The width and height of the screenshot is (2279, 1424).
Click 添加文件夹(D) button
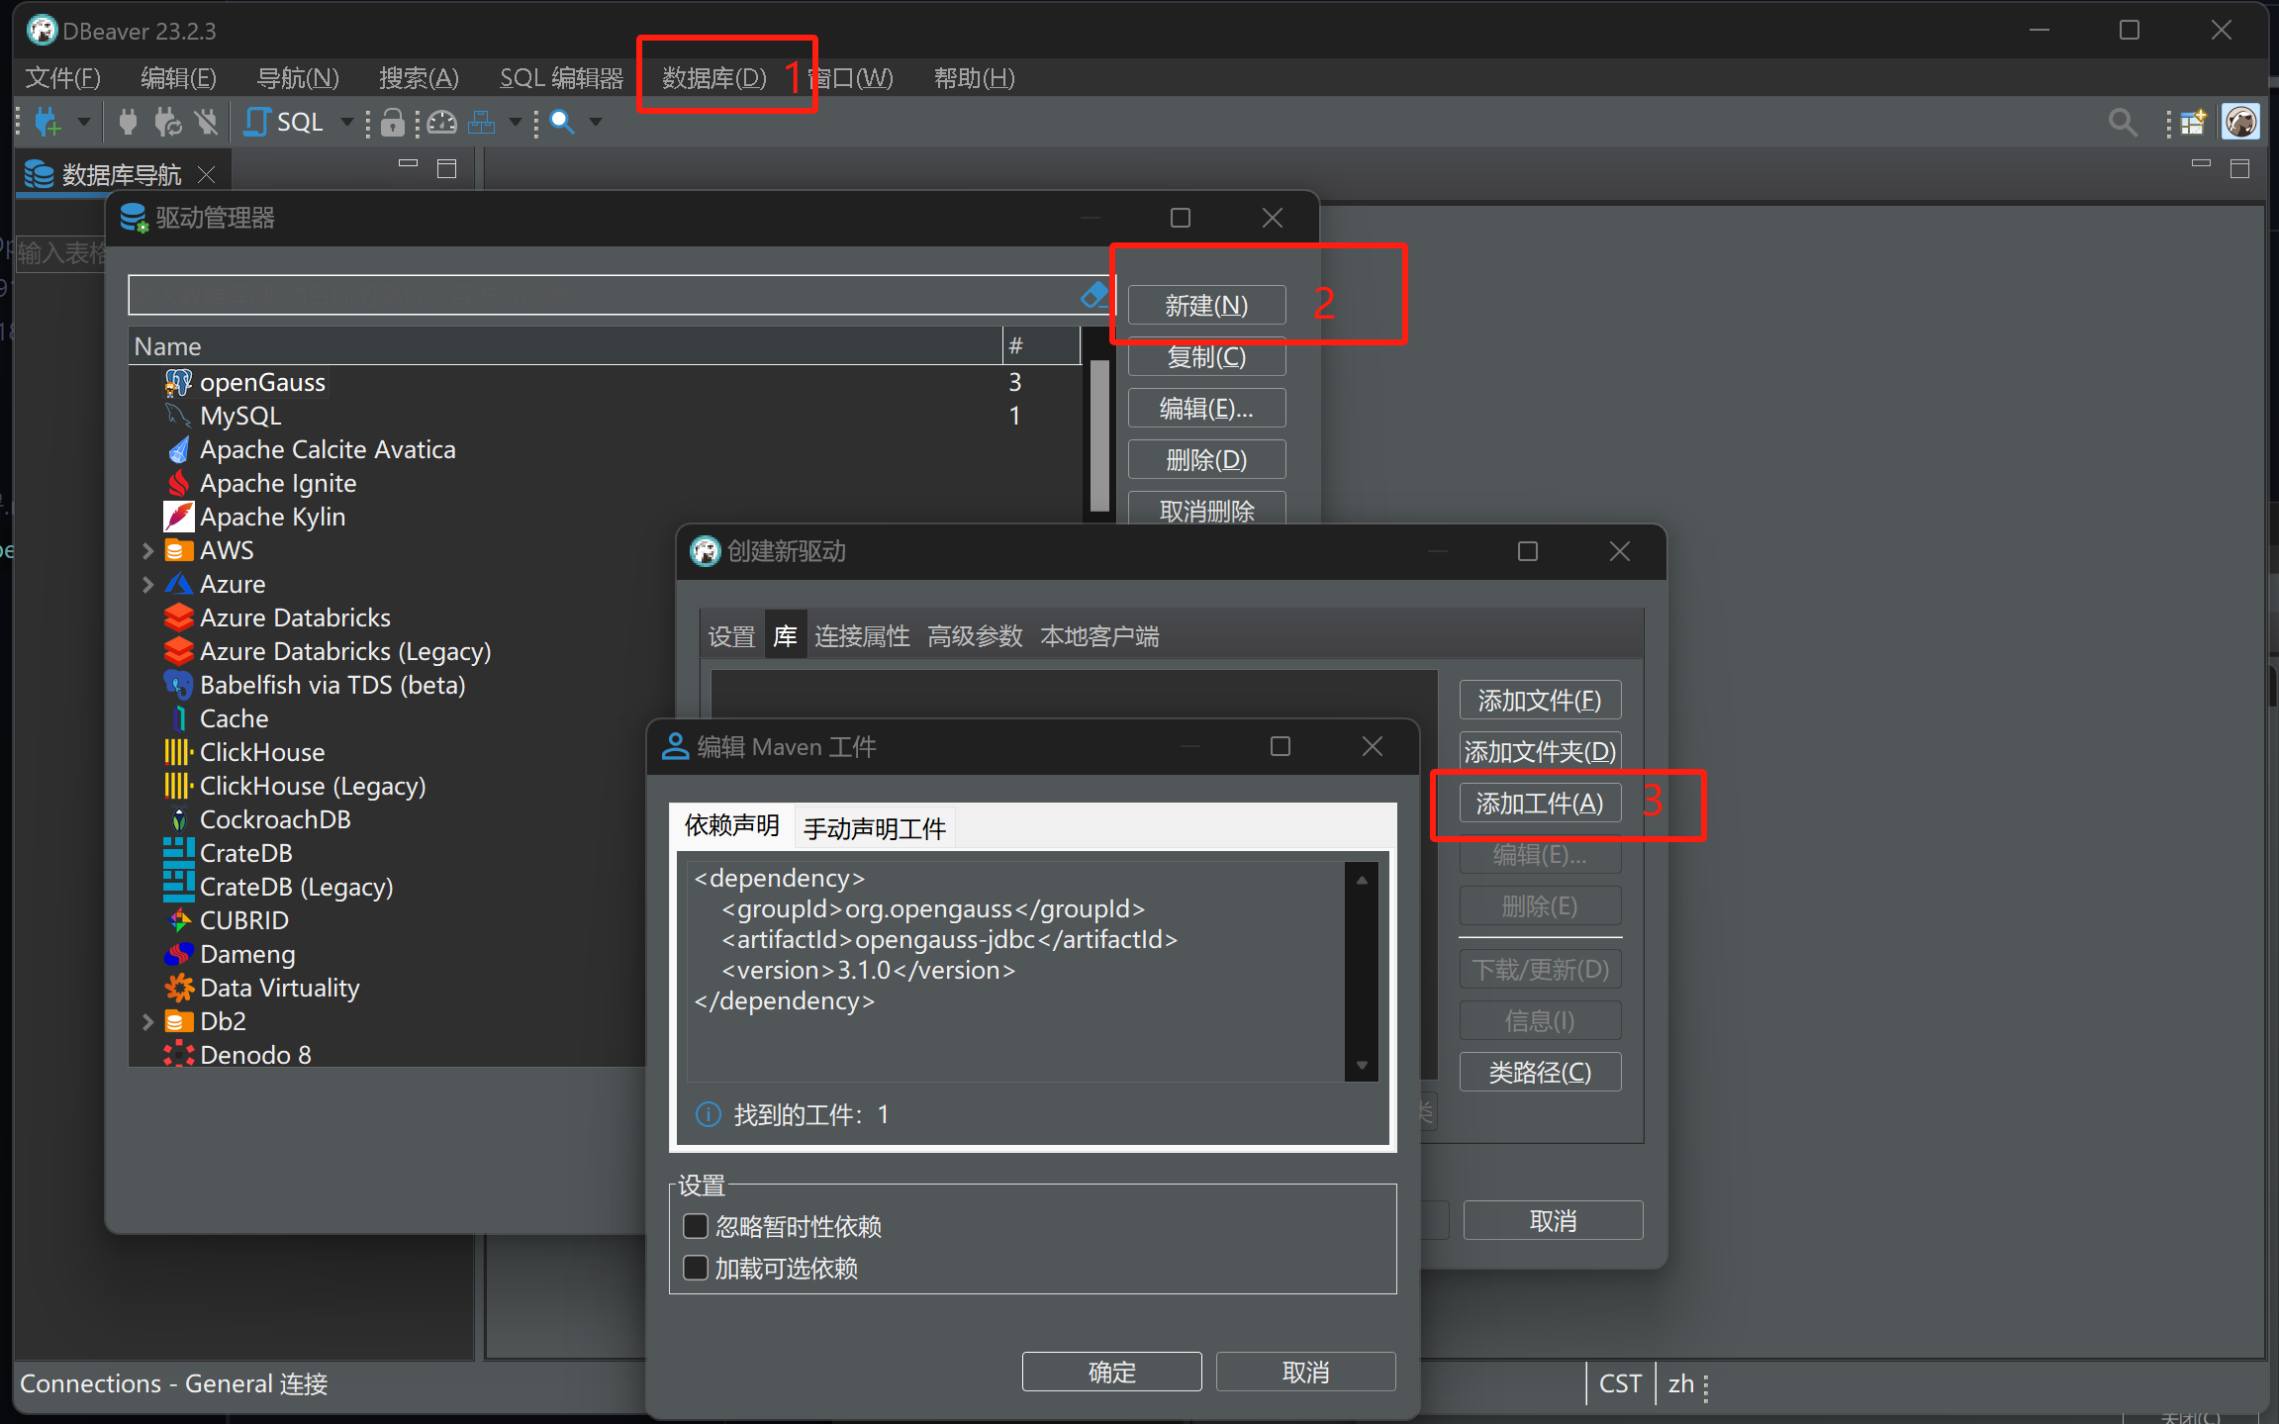pos(1540,752)
